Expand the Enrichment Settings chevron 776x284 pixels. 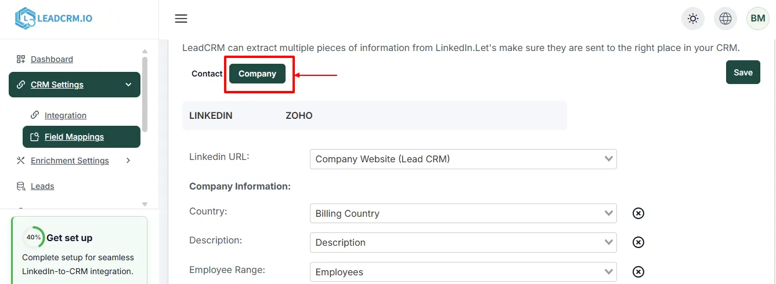click(x=128, y=161)
